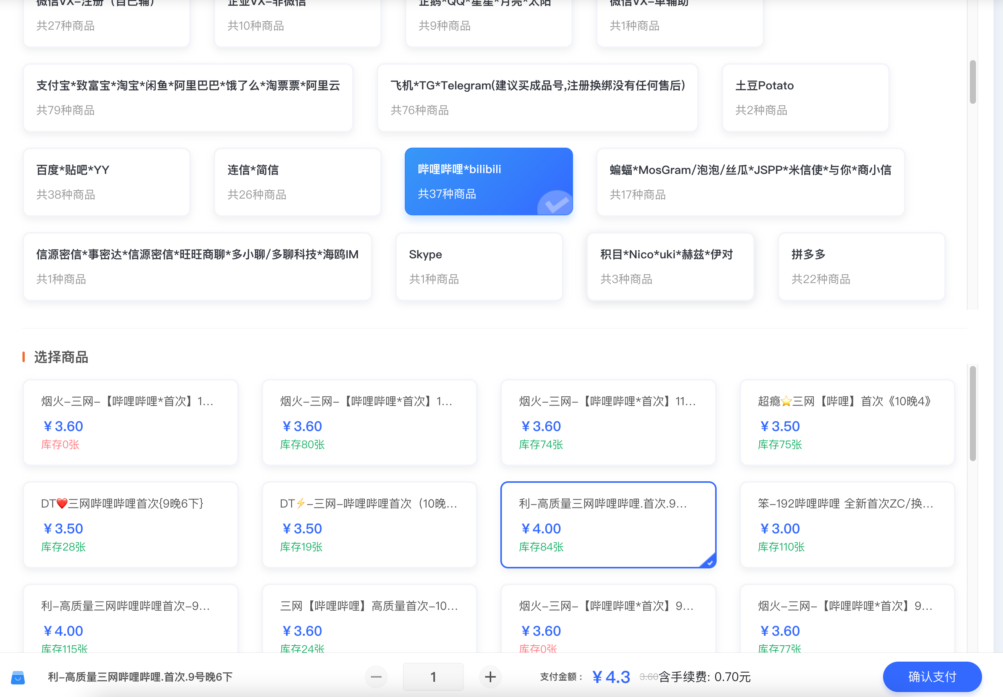The image size is (1003, 697).
Task: Choose 烟火 product with 库存77张
Action: [847, 619]
